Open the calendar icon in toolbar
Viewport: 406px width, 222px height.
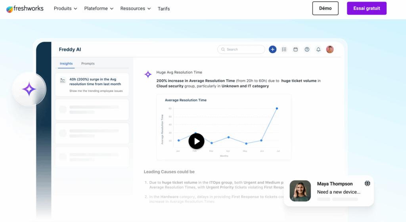point(295,50)
